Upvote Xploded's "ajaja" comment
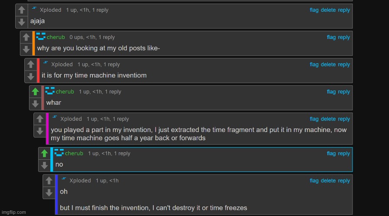The image size is (389, 216). [x=22, y=10]
